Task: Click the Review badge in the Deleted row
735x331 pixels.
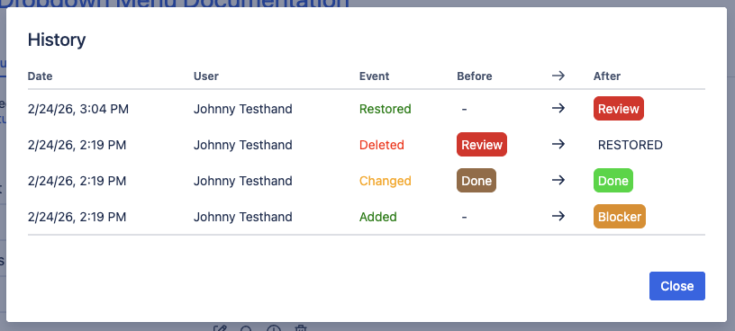Action: point(482,145)
